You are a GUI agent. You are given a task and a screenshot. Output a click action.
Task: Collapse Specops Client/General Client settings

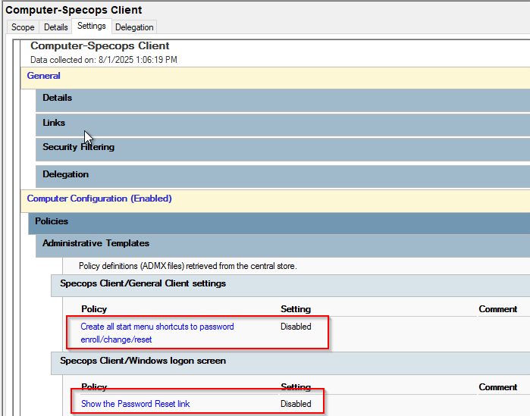290,286
